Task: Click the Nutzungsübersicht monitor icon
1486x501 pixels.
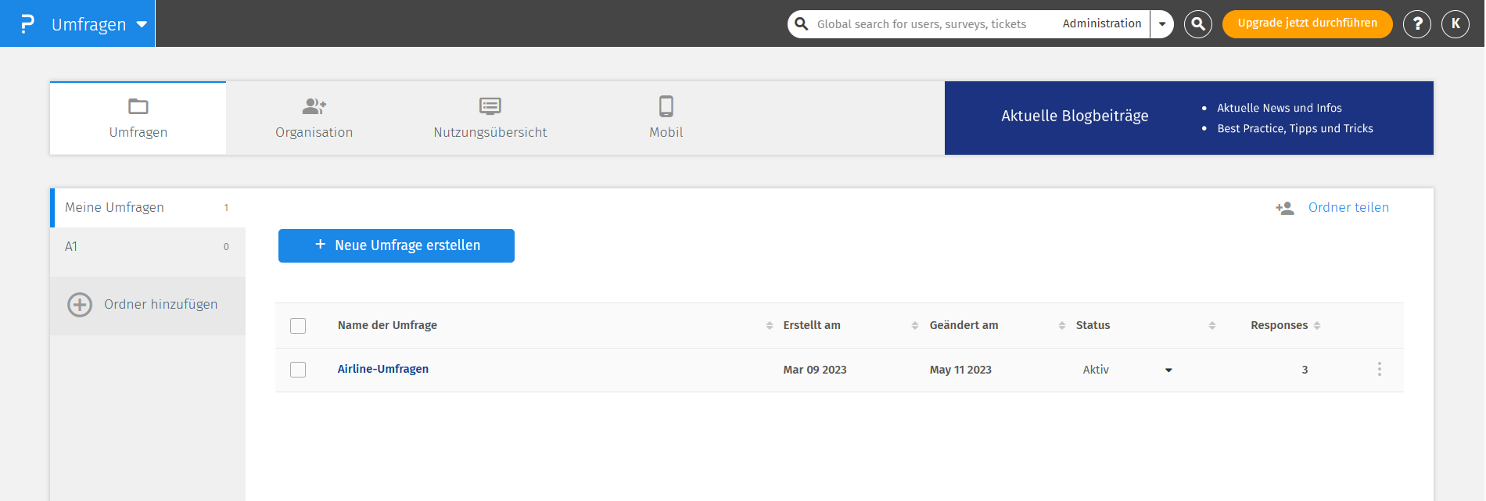Action: point(490,106)
